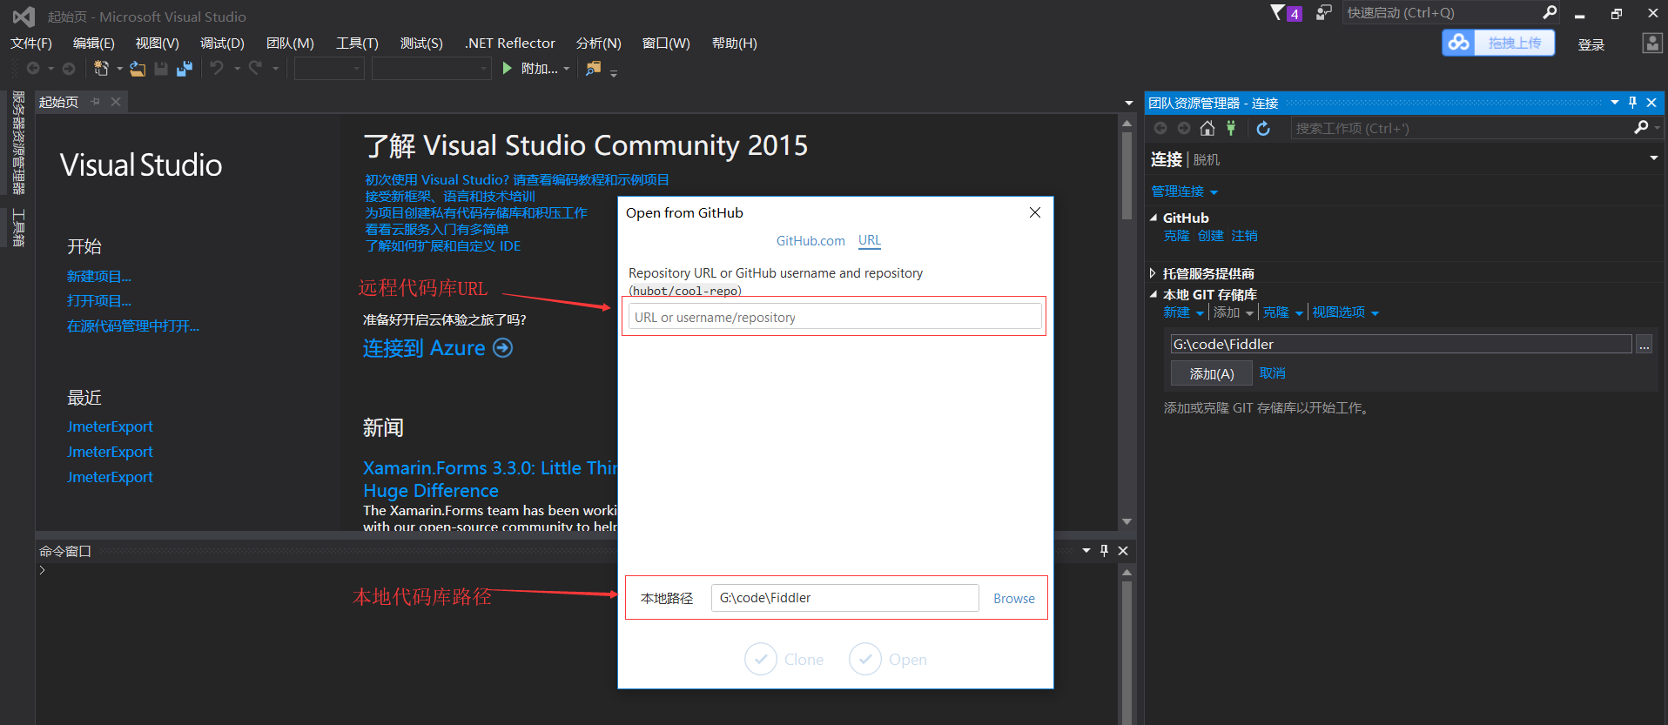The width and height of the screenshot is (1668, 725).
Task: Open the New Project dropdown arrow
Action: click(x=119, y=69)
